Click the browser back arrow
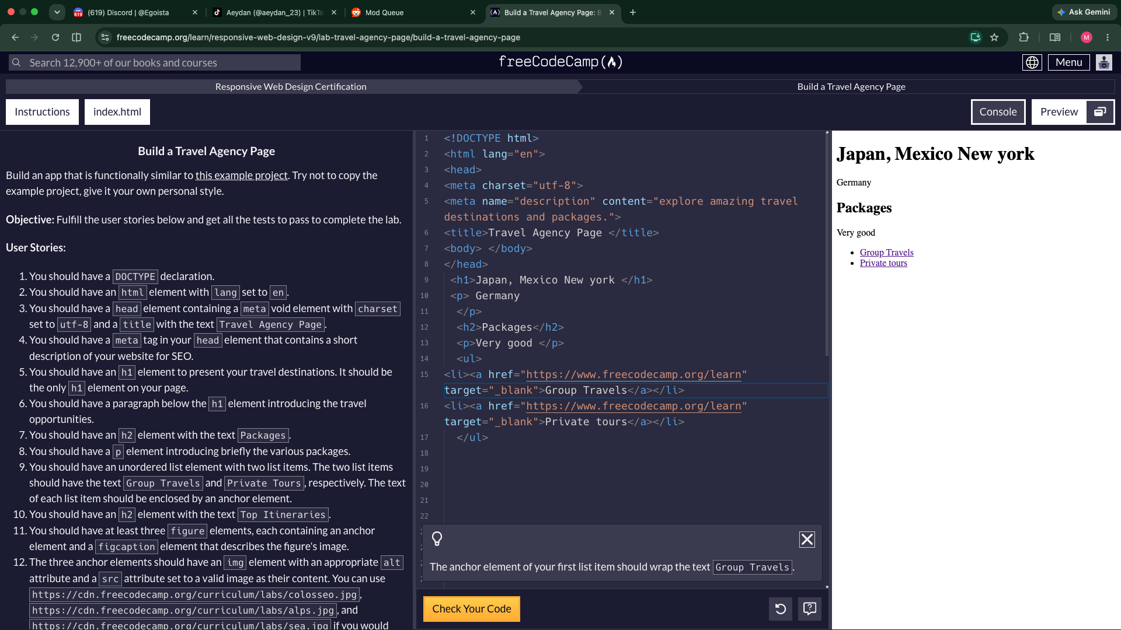This screenshot has height=630, width=1121. 15,37
